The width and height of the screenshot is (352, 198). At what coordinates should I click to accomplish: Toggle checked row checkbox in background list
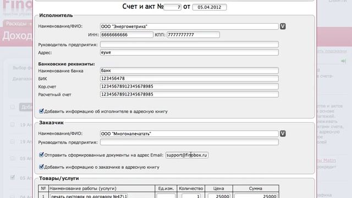[x=12, y=178]
